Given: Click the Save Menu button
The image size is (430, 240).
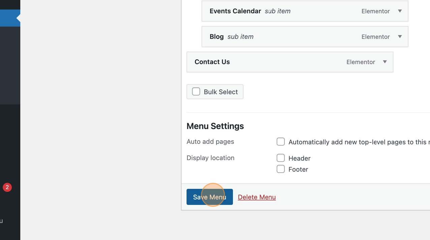Looking at the screenshot, I should point(210,197).
